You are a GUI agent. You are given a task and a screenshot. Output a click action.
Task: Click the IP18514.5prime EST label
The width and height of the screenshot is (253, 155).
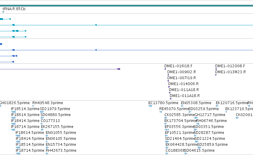pyautogui.click(x=30, y=145)
